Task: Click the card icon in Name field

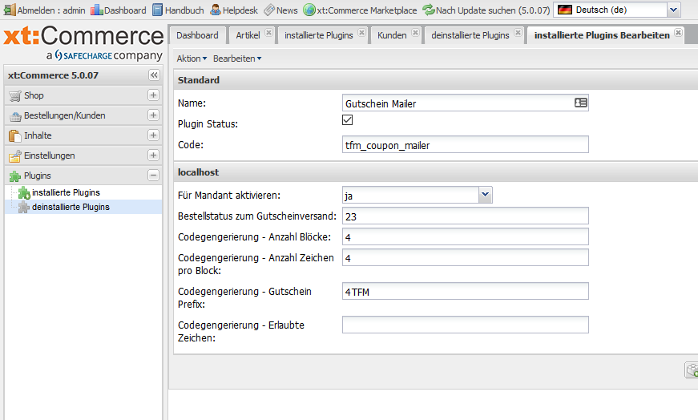Action: click(581, 103)
